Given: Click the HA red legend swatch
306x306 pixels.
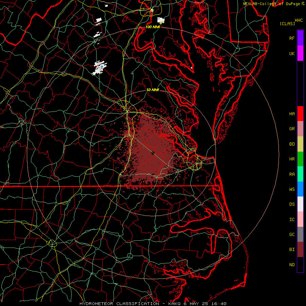Looking at the screenshot, I should 300,114.
